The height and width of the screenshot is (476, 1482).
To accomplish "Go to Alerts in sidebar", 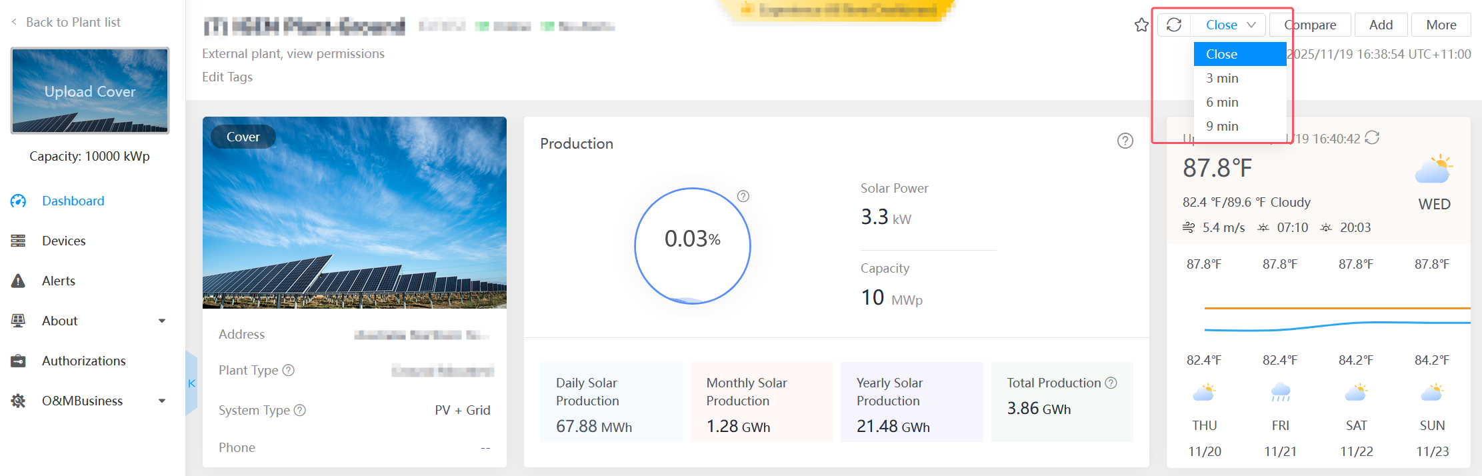I will pyautogui.click(x=59, y=281).
